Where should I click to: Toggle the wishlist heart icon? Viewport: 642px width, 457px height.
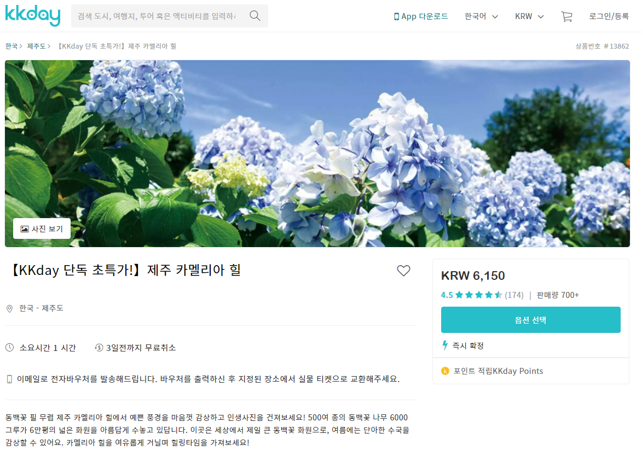[403, 271]
